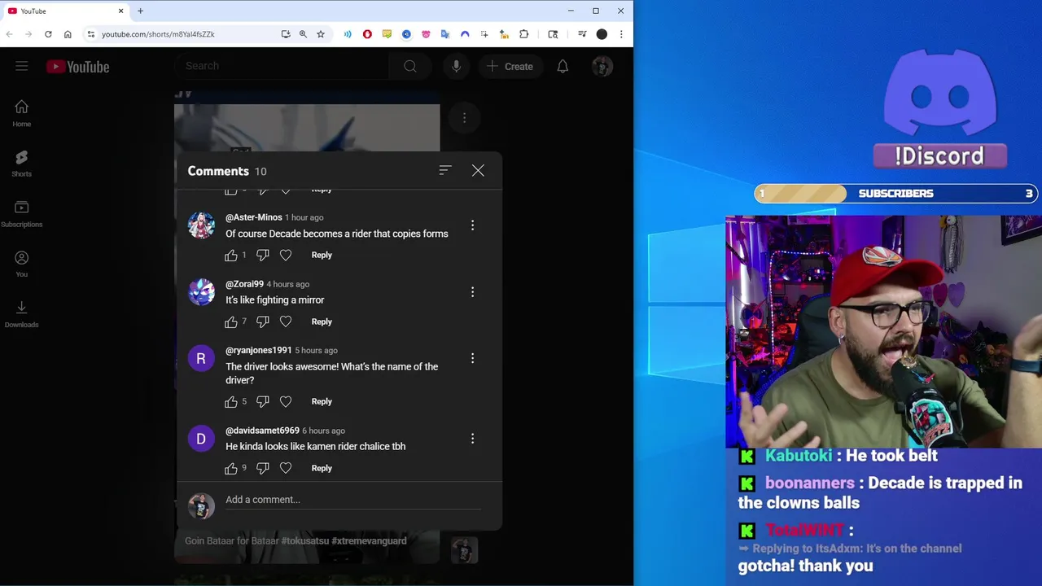Open the @davidsamet6969 channel link
Image resolution: width=1042 pixels, height=586 pixels.
point(262,431)
